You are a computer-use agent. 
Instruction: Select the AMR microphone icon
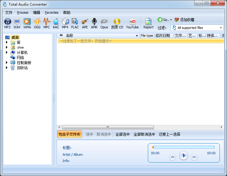pos(94,23)
